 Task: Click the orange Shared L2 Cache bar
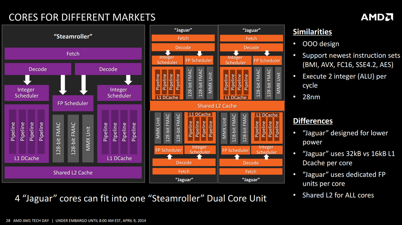(217, 106)
